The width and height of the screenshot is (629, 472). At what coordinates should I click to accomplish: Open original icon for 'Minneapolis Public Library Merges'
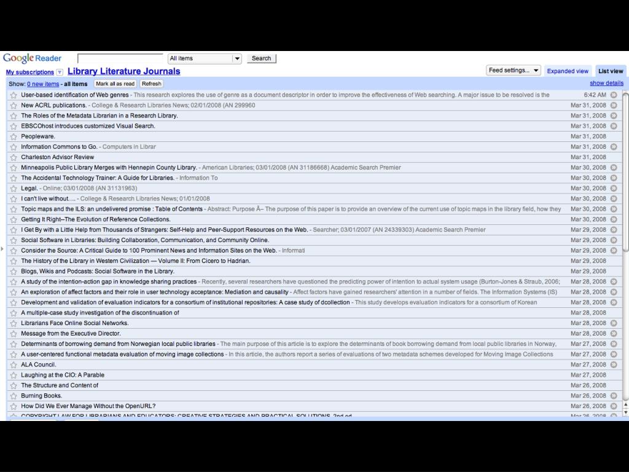(614, 168)
